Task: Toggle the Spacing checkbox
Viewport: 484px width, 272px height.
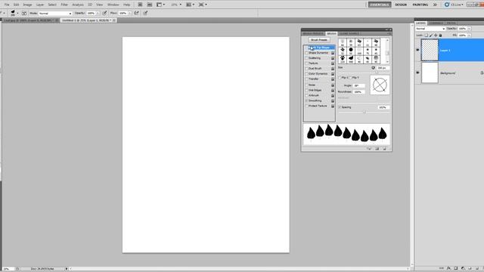Action: 340,107
